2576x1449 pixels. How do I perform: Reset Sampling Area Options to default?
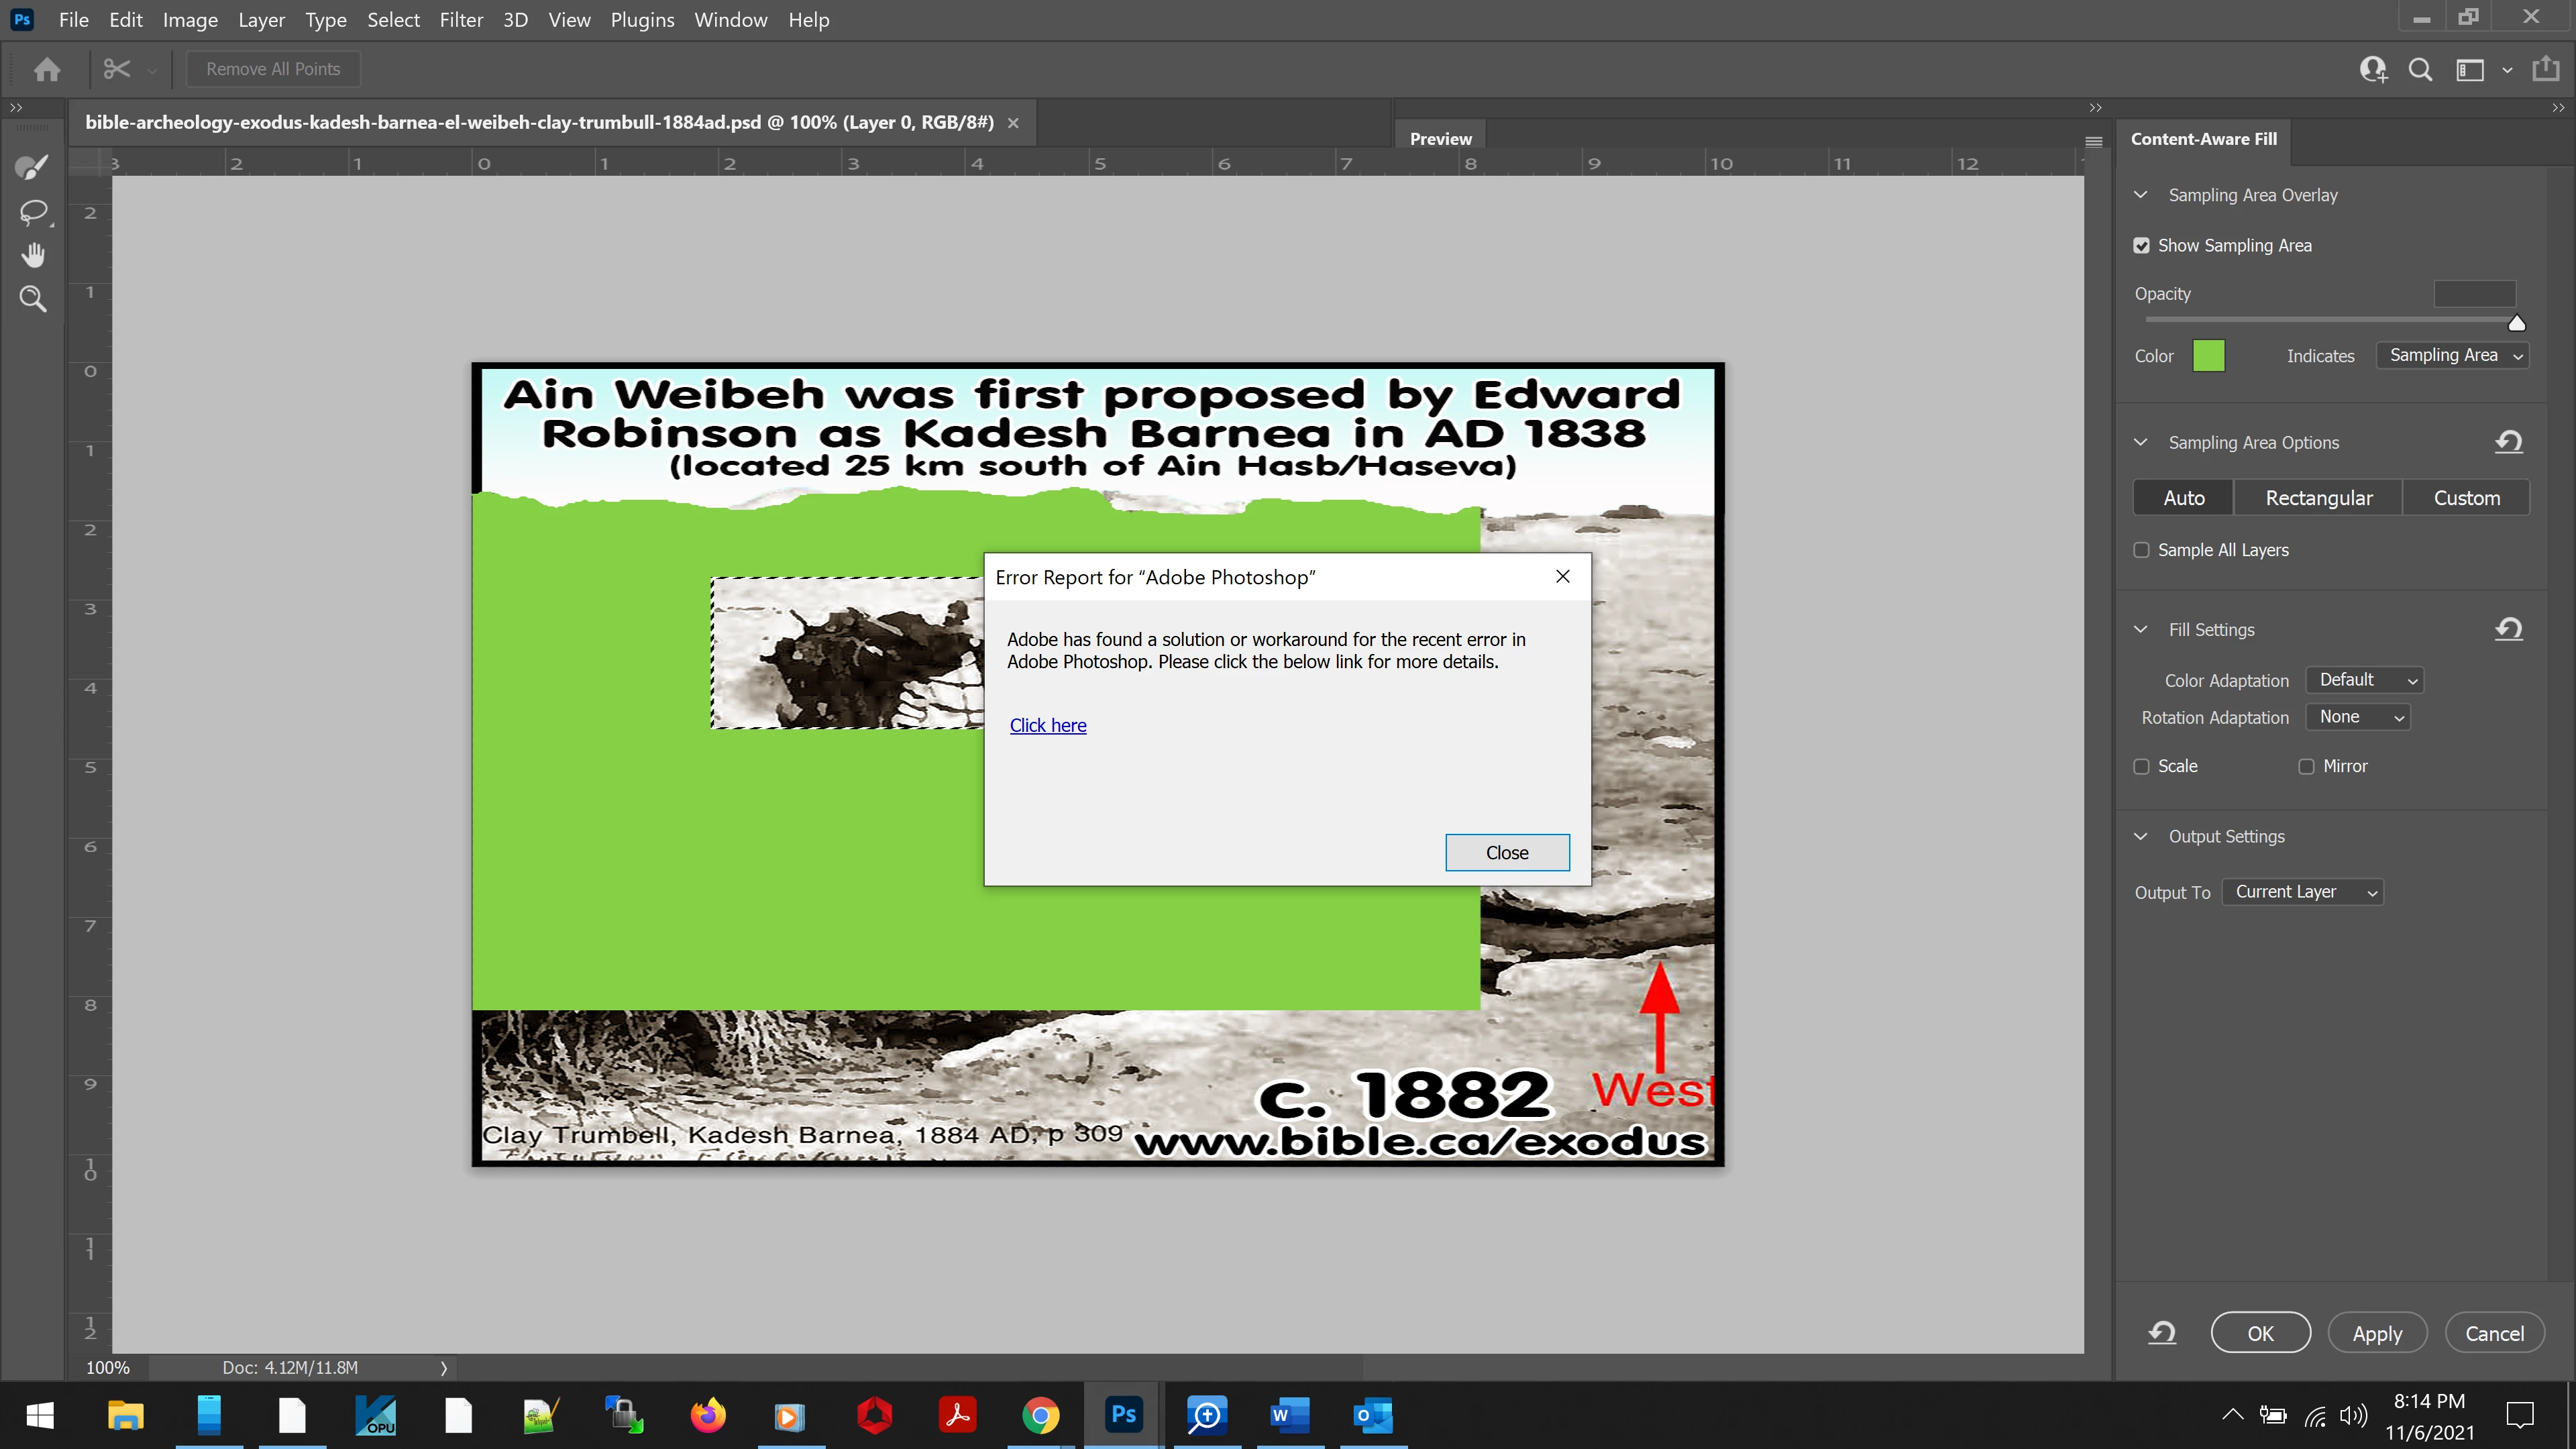pos(2508,442)
